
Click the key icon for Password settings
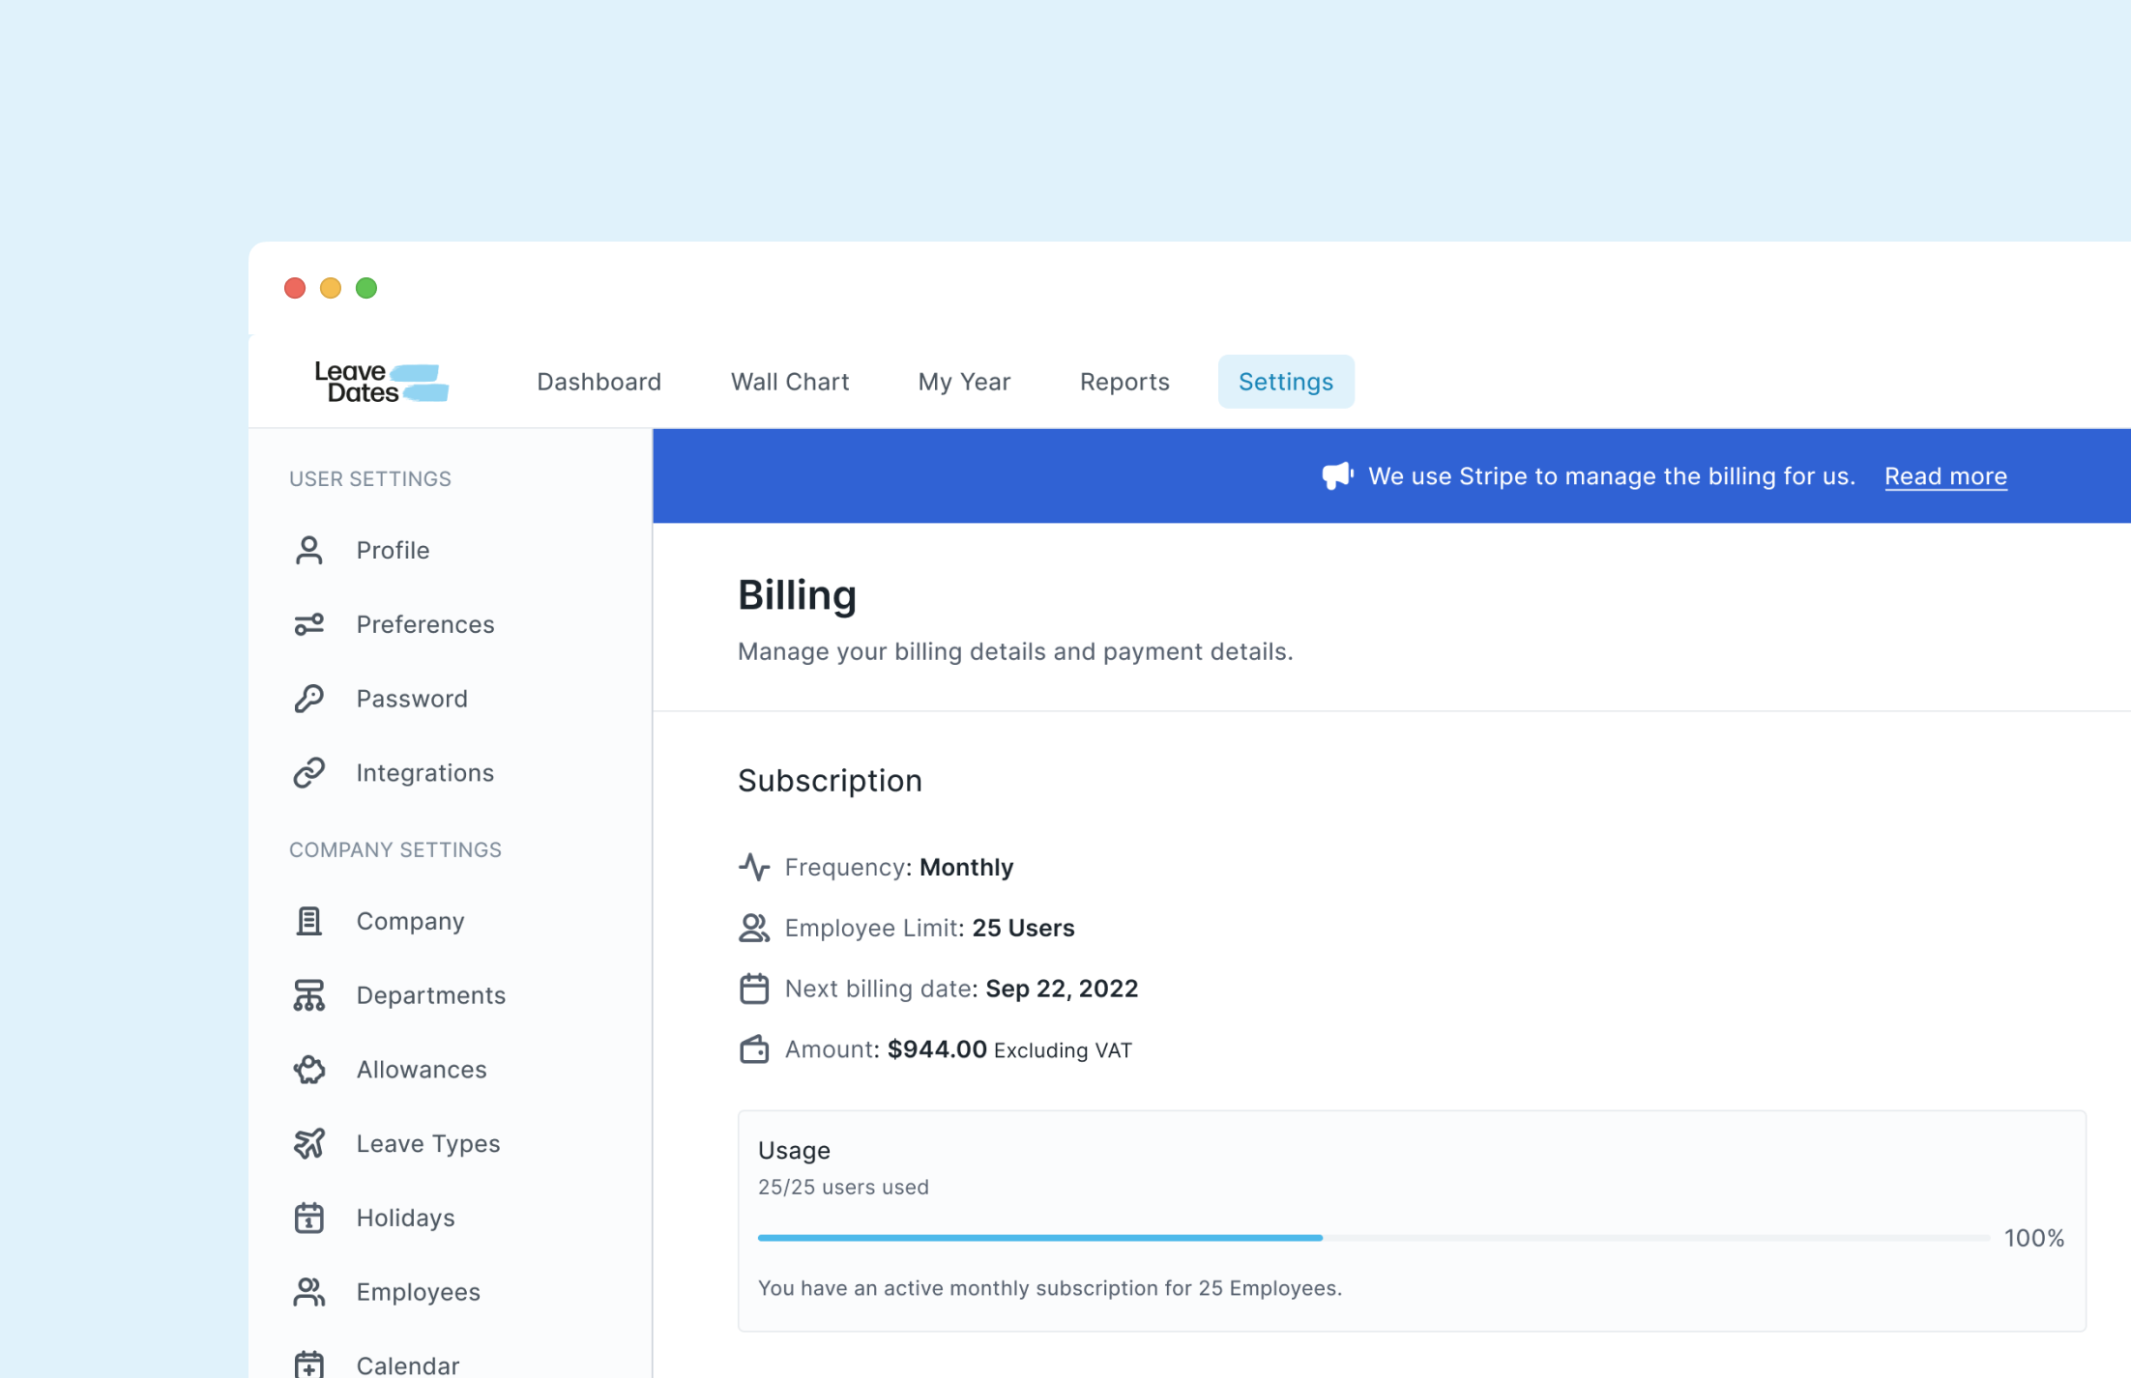pyautogui.click(x=309, y=698)
